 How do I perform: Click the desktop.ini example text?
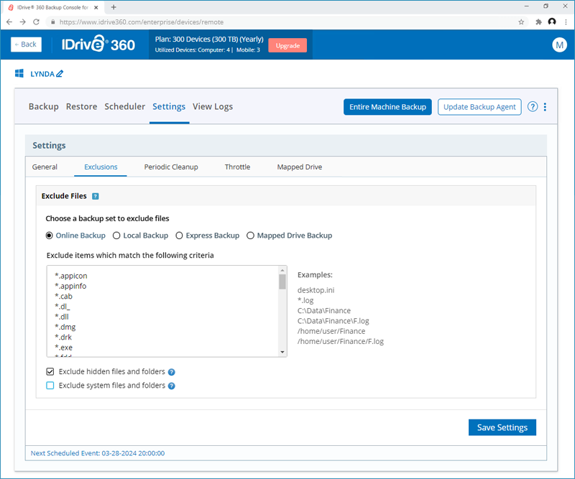[316, 290]
